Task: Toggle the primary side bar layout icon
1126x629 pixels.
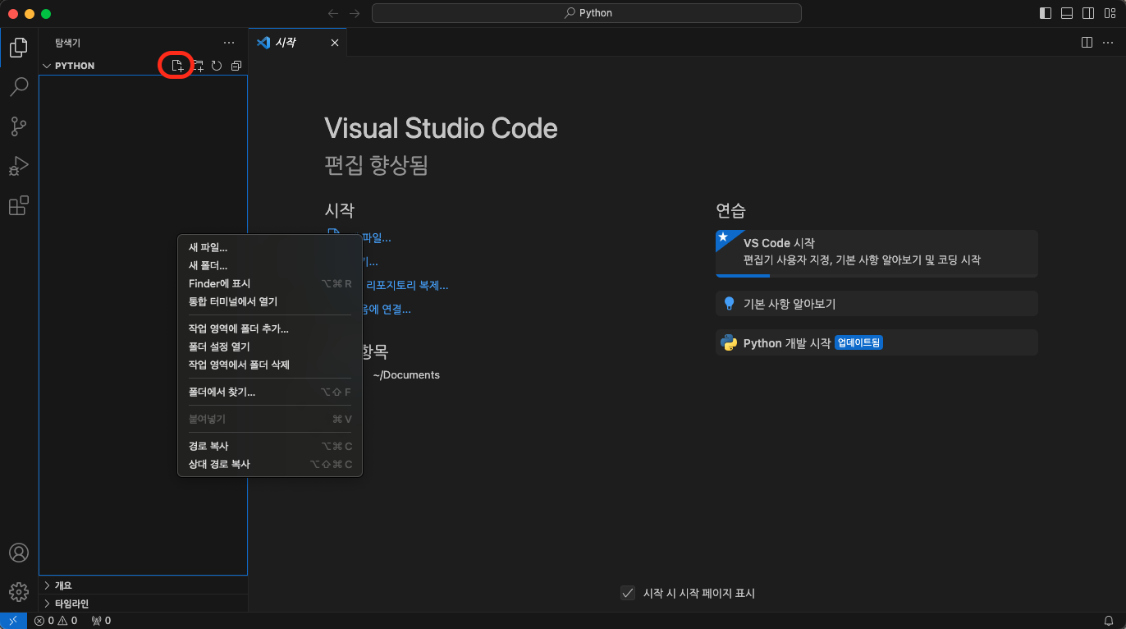Action: (1046, 13)
